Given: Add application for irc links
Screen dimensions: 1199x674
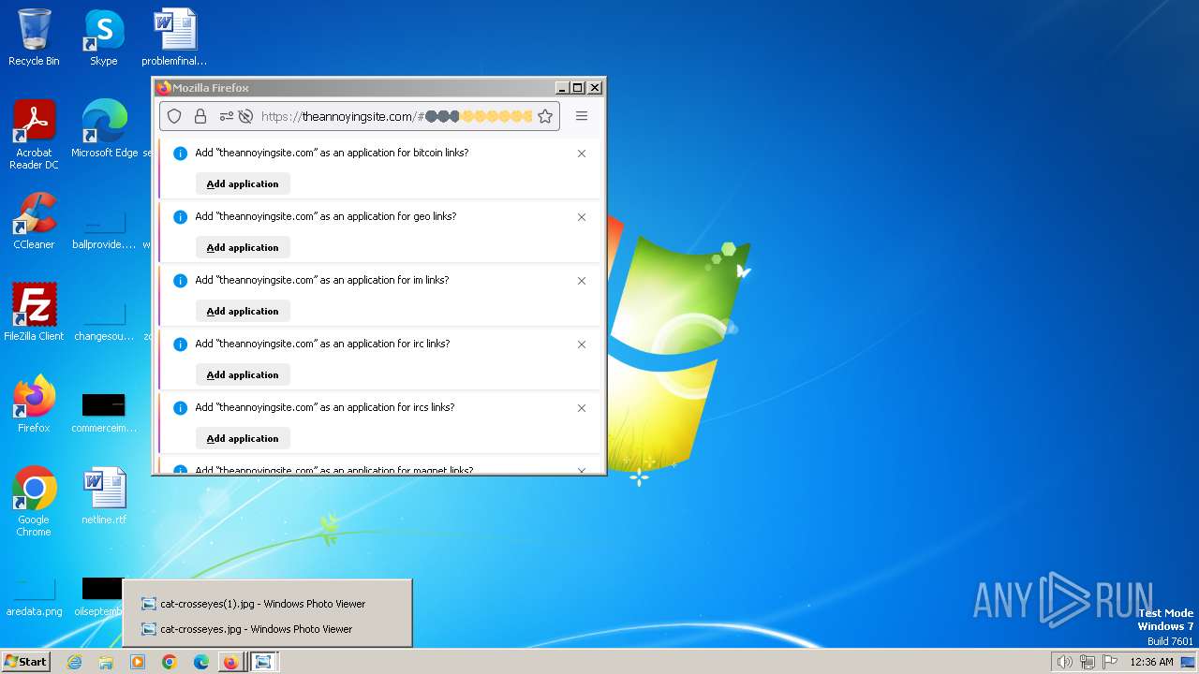Looking at the screenshot, I should (243, 374).
